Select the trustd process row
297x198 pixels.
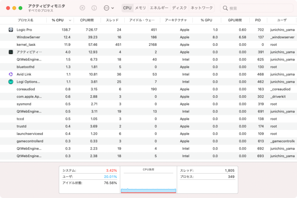click(148, 126)
